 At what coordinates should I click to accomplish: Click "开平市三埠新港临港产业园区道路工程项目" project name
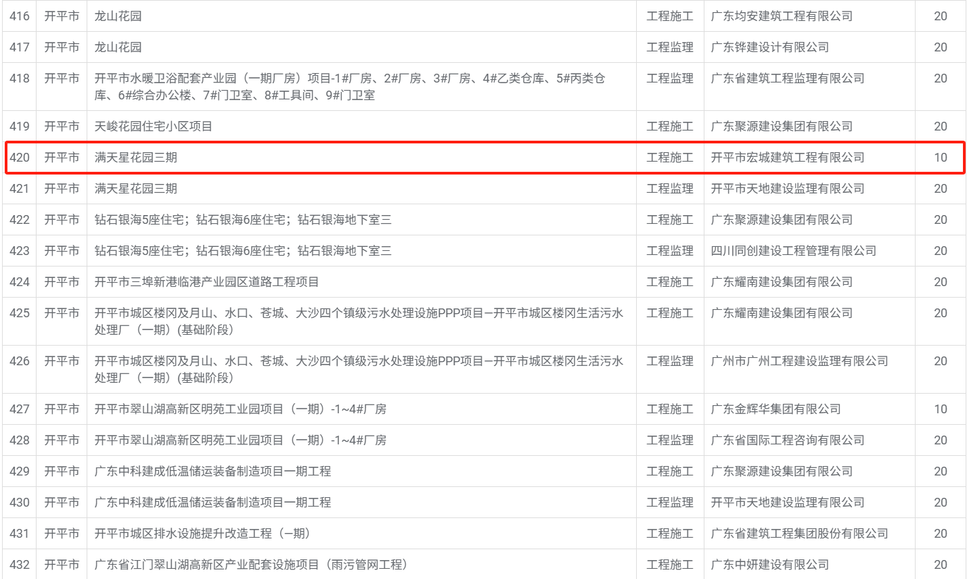coord(207,282)
